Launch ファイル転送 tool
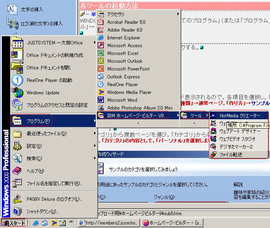270x228 pixels. click(232, 154)
